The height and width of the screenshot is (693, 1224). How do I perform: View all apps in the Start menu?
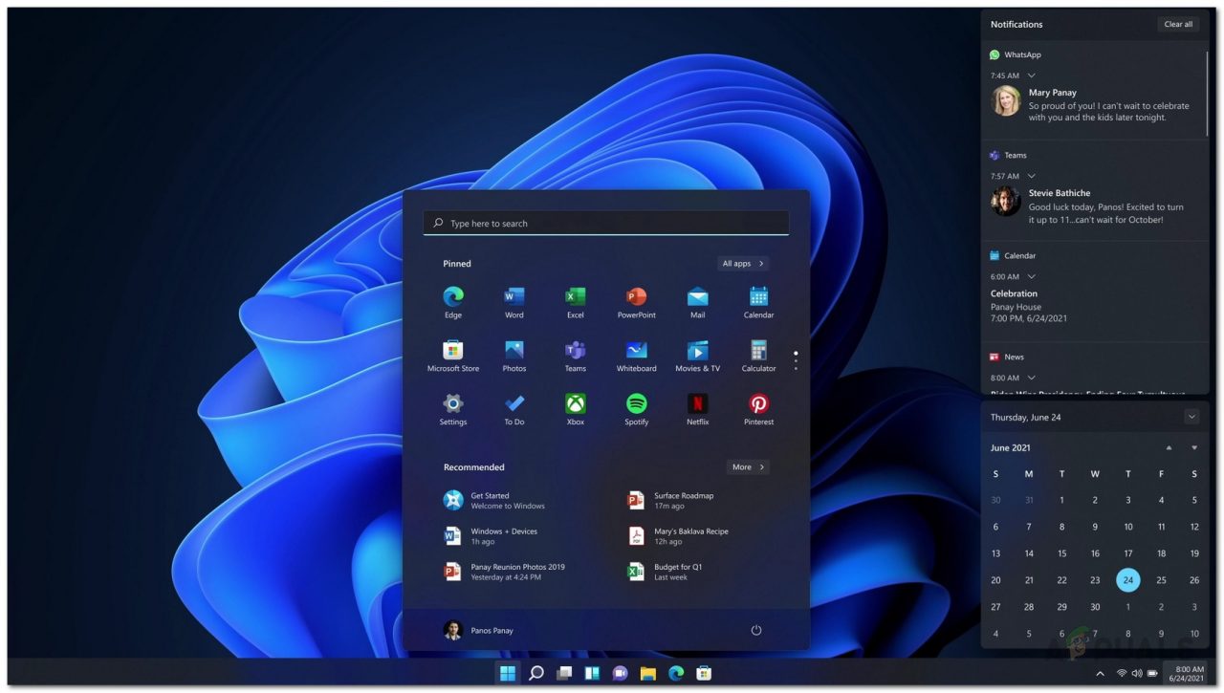pos(743,263)
